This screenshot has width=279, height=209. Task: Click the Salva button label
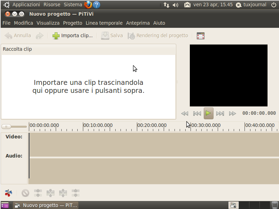click(117, 35)
